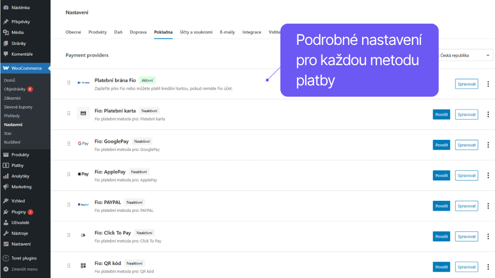Open Stav status submenu
The height and width of the screenshot is (278, 495).
click(8, 133)
